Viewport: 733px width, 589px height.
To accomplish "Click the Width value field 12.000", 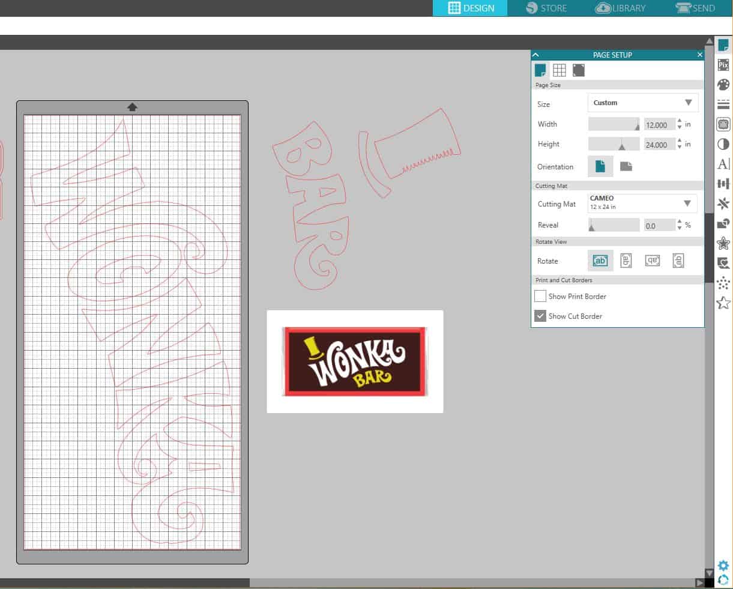I will [659, 125].
